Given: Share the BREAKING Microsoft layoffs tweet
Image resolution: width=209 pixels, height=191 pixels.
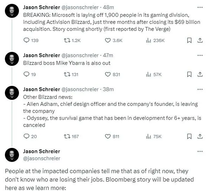Looking at the screenshot, I should pyautogui.click(x=200, y=40).
